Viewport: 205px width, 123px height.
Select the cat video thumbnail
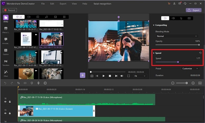(x=51, y=74)
